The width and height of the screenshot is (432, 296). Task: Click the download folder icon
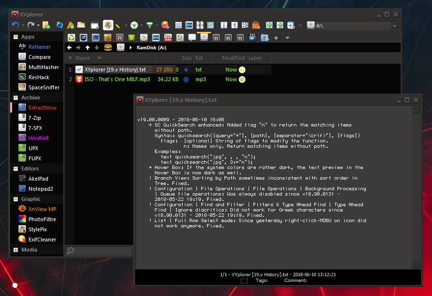265,38
